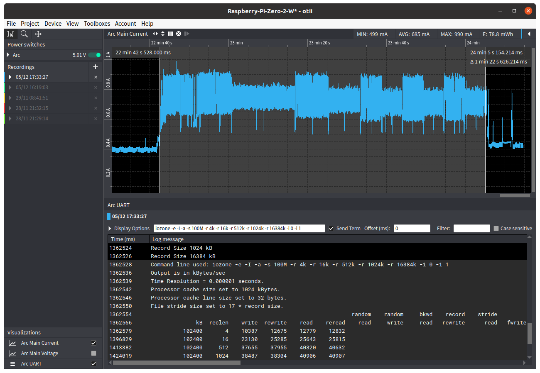Delete recording 05/12 16:19:03

coord(96,88)
